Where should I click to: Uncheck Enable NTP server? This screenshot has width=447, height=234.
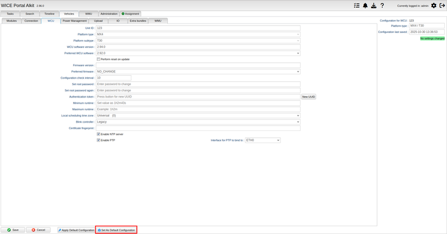pos(98,134)
